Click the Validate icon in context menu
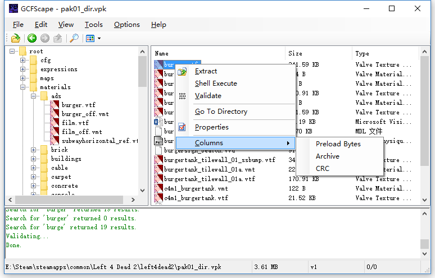Screen dimensions: 435x278 182,96
